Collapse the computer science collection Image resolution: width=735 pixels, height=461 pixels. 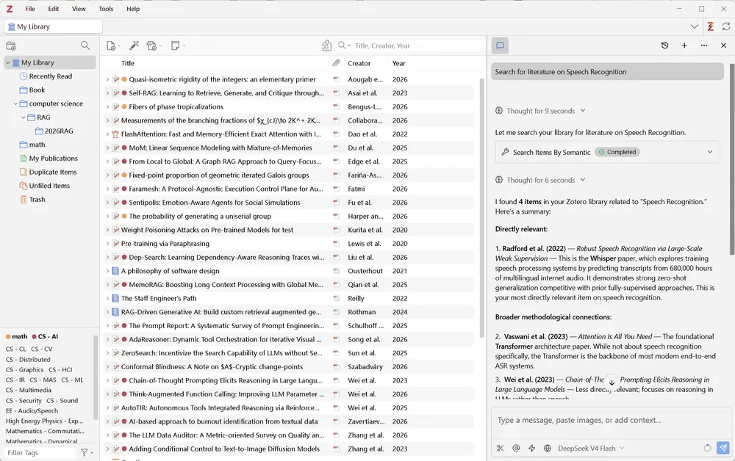pos(15,104)
